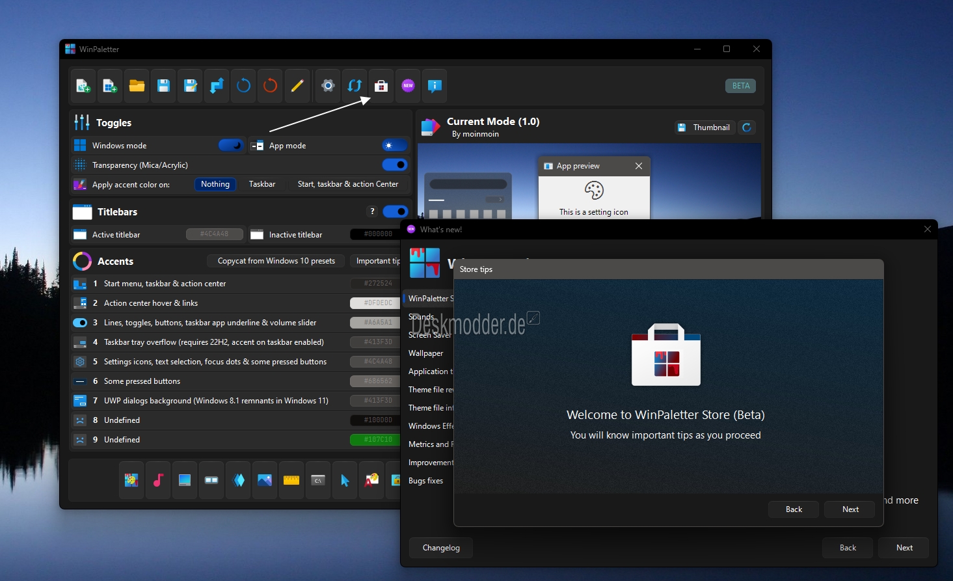The height and width of the screenshot is (581, 953).
Task: Select Improvements entry in What's new list
Action: pos(429,463)
